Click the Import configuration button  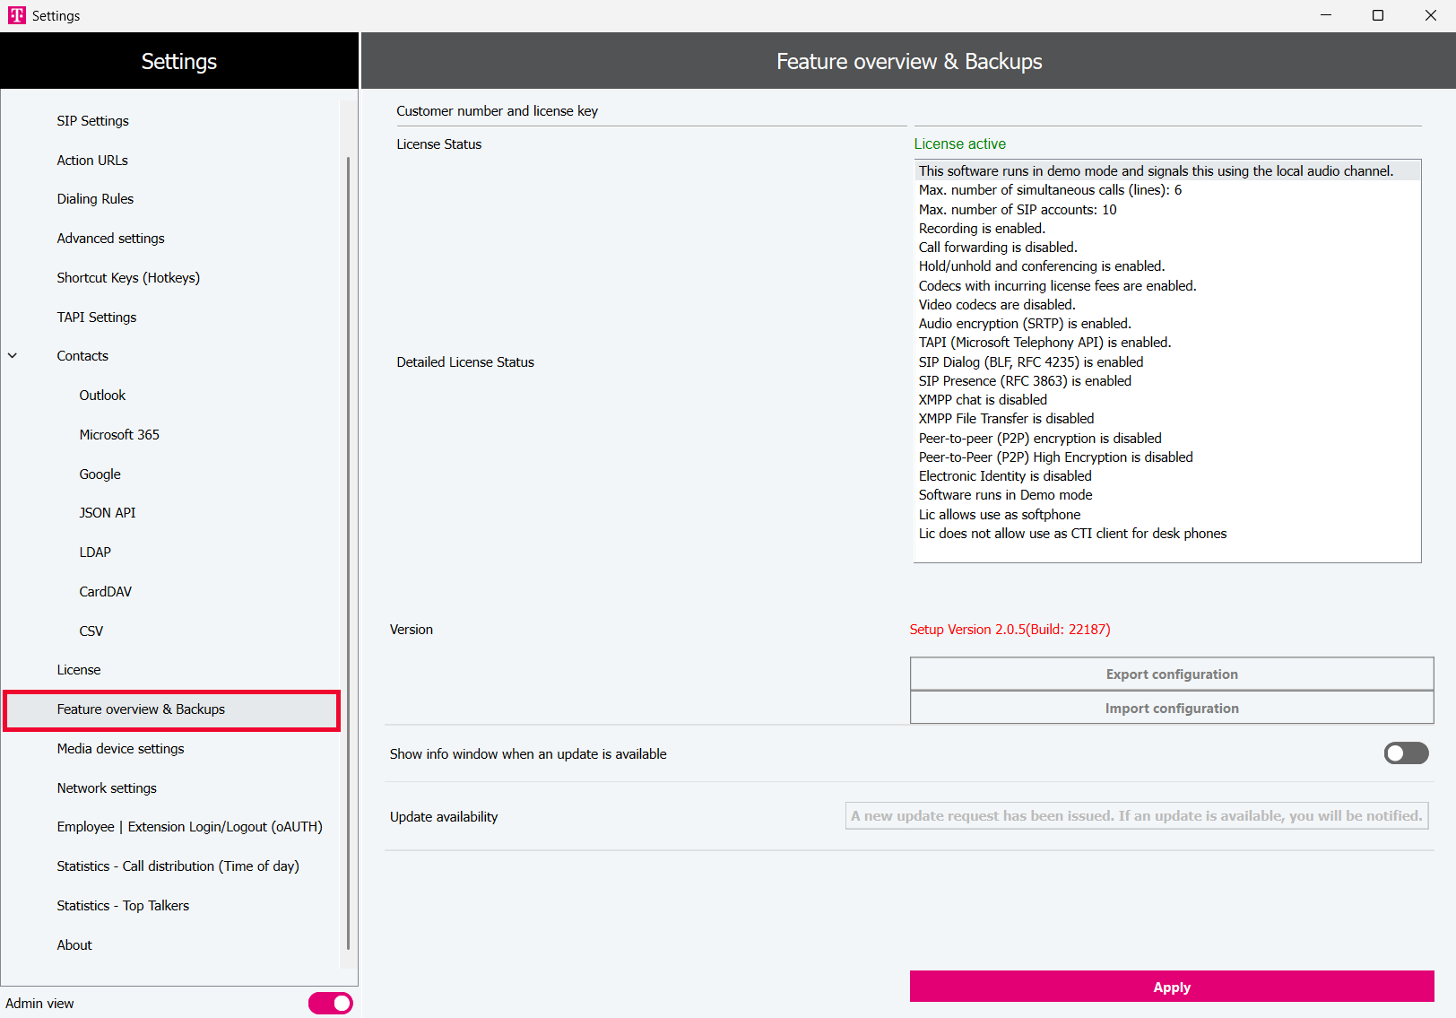tap(1171, 709)
